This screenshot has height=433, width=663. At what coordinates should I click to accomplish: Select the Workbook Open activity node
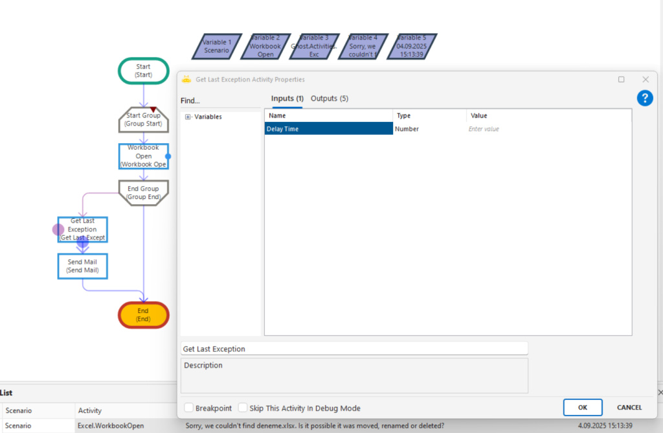(x=143, y=156)
